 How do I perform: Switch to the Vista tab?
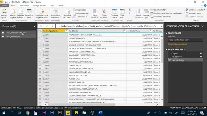(x=52, y=5)
